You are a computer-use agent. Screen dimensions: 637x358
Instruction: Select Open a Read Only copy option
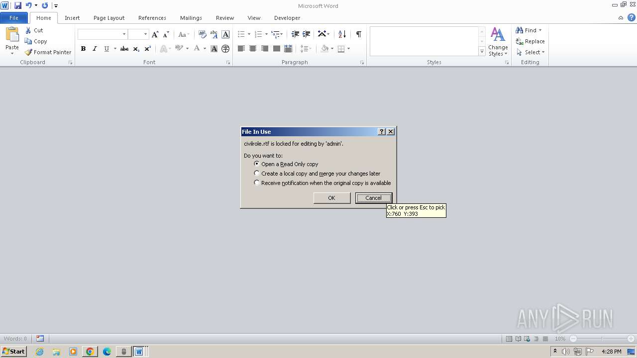pos(257,164)
